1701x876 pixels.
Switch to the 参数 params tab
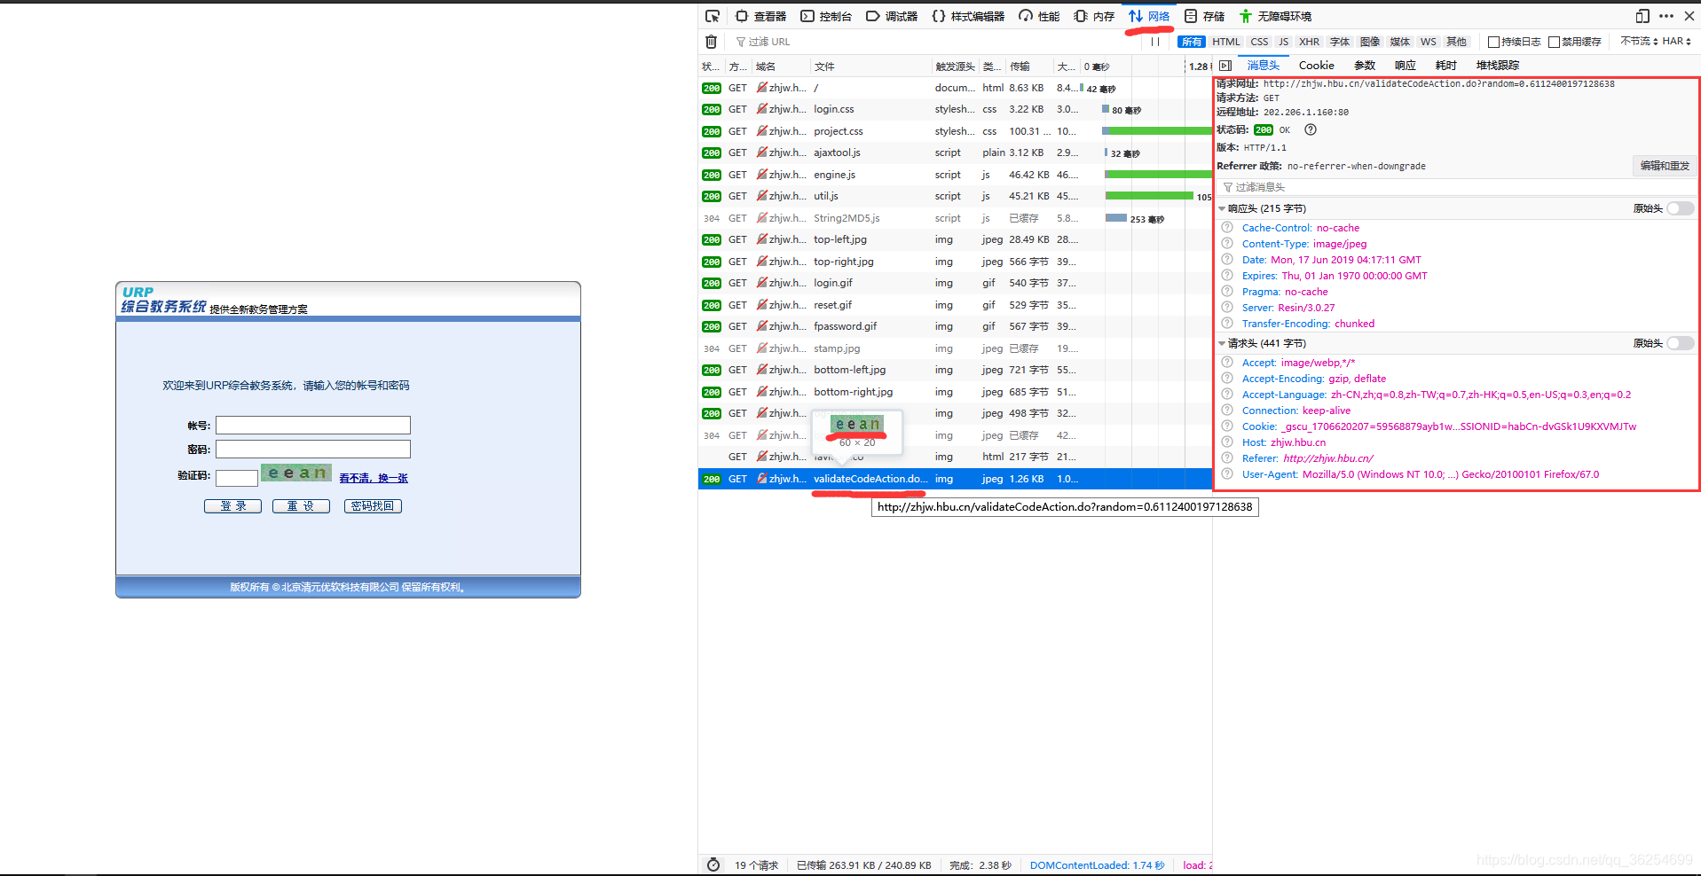click(x=1365, y=66)
